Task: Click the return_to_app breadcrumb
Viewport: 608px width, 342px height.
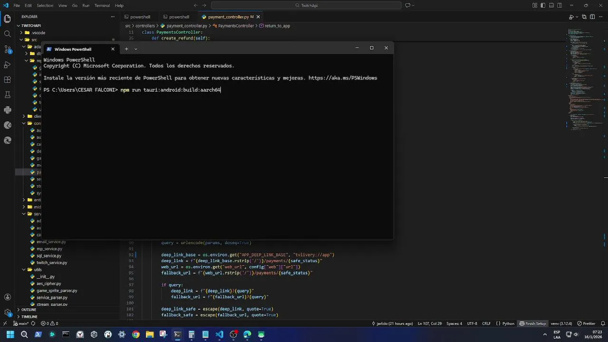Action: 275,26
